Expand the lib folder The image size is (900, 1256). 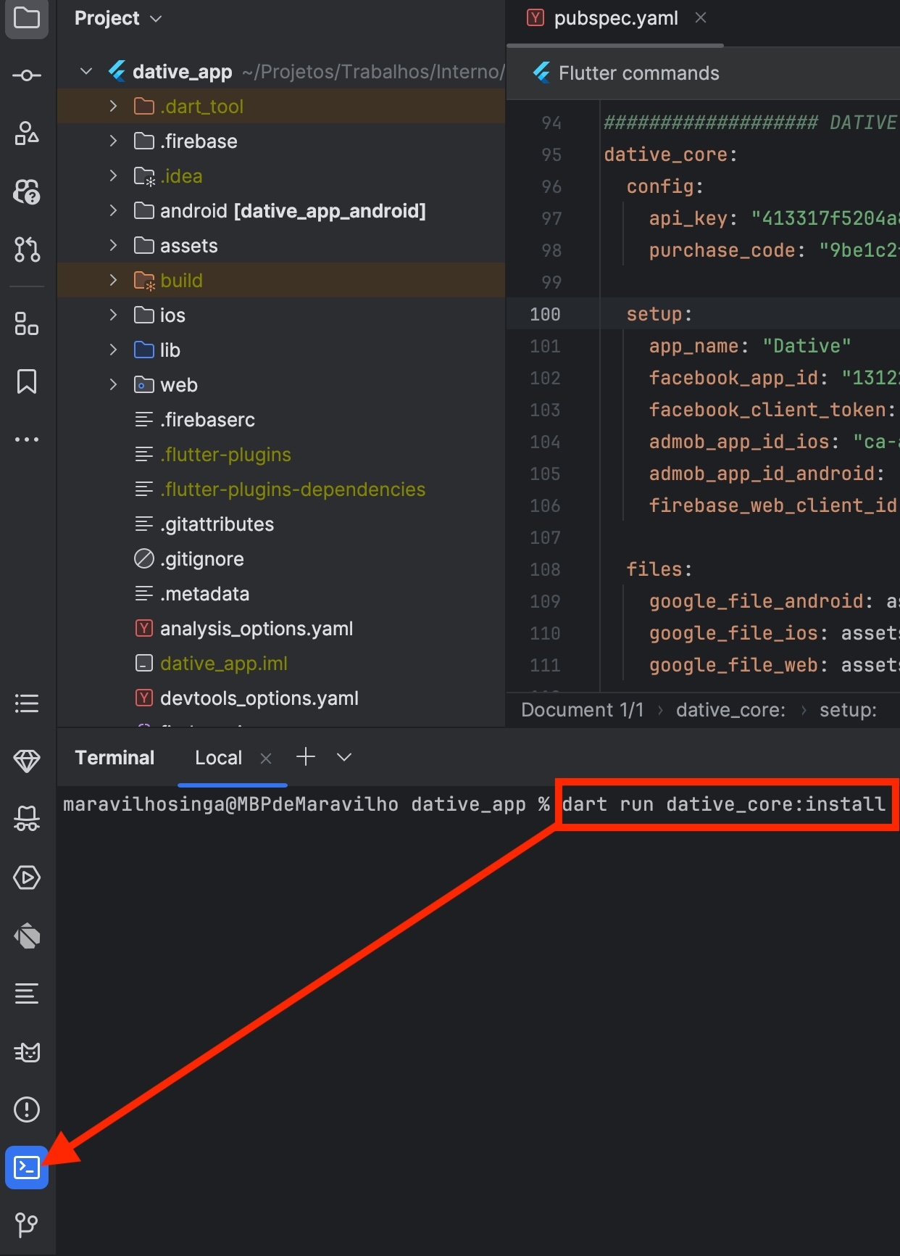113,350
